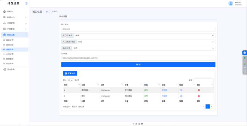
Task: Click the 推广域名 input field
Action: (138, 29)
